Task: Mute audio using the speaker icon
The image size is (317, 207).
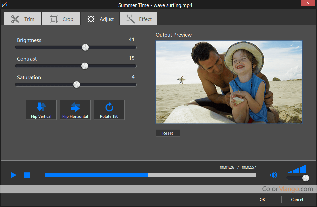Action: (x=274, y=175)
